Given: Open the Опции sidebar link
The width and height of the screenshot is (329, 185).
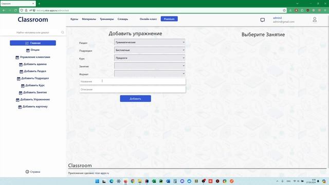Looking at the screenshot, I should (x=35, y=50).
